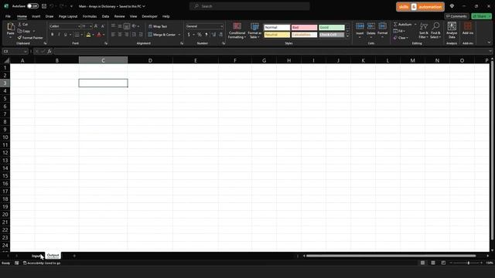Open Conditional Formatting menu
The width and height of the screenshot is (495, 278).
coord(237,31)
